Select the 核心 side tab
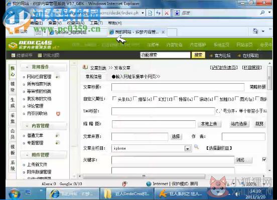Screen dimensions: 277x200 13,71
